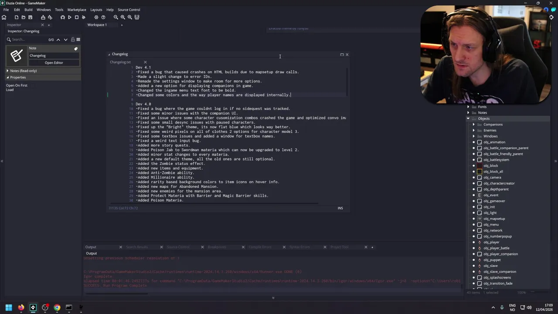Clean the project cache with broom icon
The image size is (558, 314).
tap(84, 17)
